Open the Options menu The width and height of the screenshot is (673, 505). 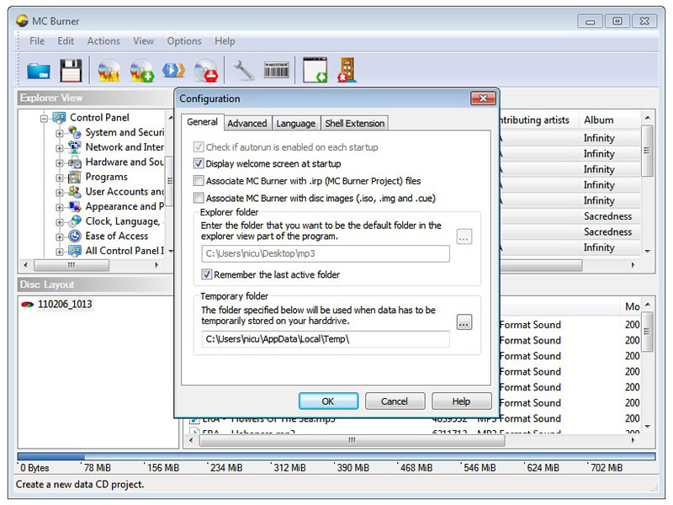(184, 41)
